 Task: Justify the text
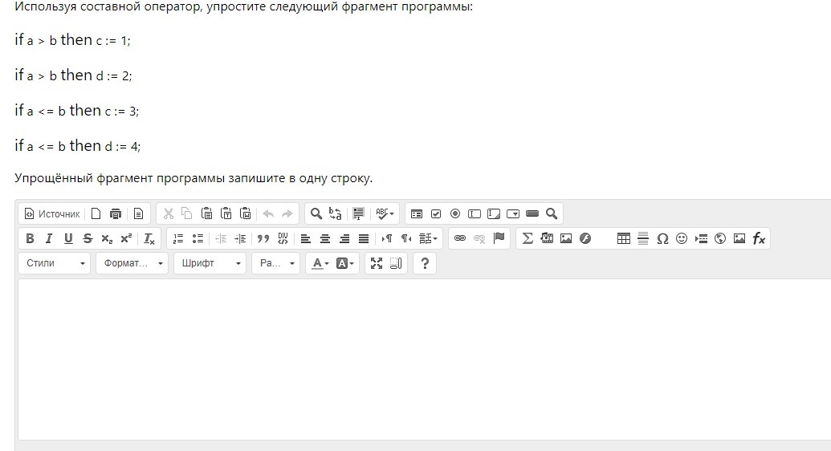364,238
